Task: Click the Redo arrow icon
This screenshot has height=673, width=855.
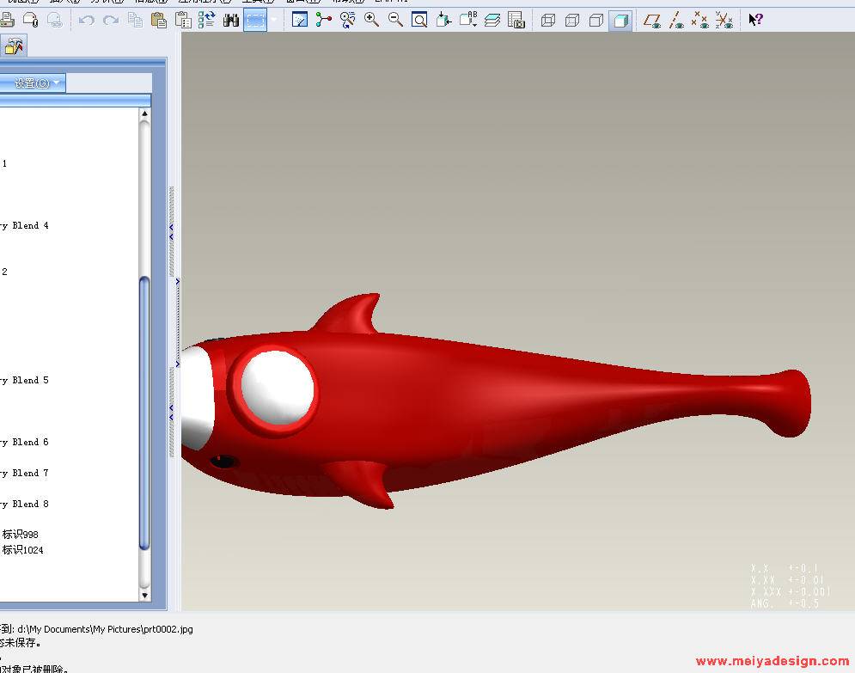Action: coord(111,20)
